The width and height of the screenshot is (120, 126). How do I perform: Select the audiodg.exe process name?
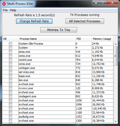pyautogui.click(x=26, y=117)
